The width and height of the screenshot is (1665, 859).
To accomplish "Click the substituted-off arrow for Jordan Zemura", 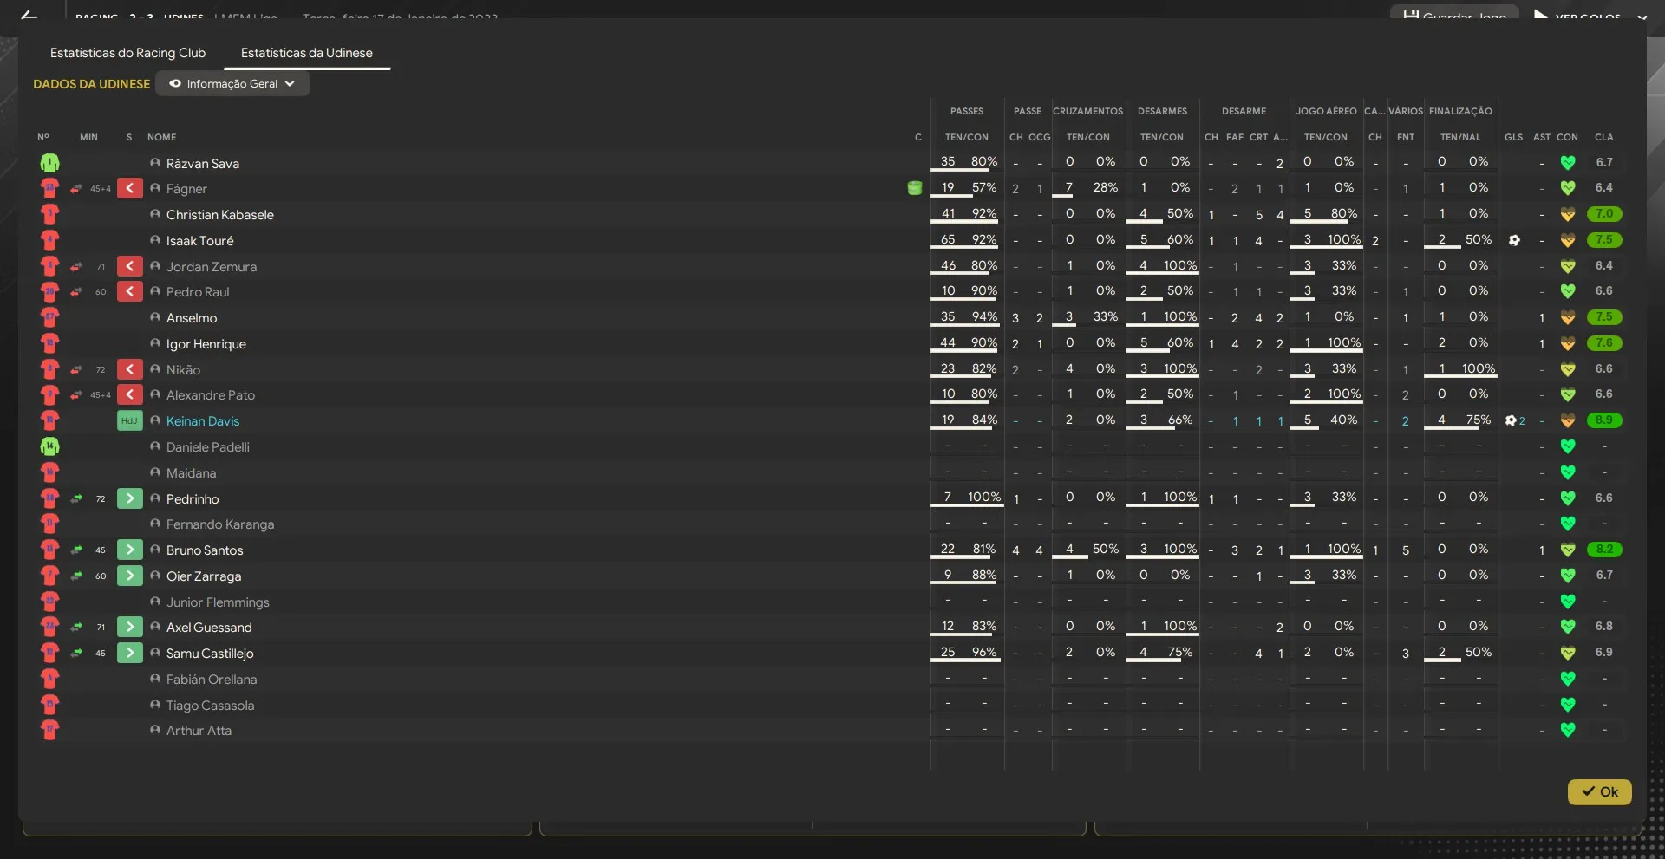I will pyautogui.click(x=129, y=266).
